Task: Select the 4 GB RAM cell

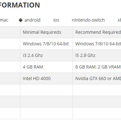Action: click(x=47, y=67)
